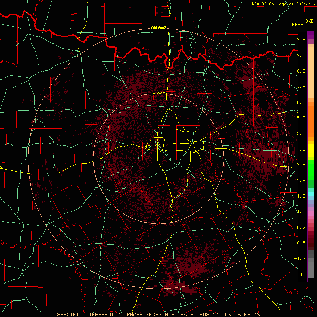Image resolution: width=317 pixels, height=317 pixels.
Task: Select the "5.8" scale value
Action: pos(301,118)
